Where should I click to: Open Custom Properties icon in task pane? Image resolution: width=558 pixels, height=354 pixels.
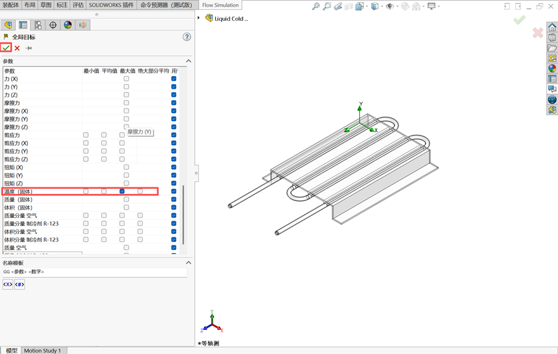(x=552, y=79)
